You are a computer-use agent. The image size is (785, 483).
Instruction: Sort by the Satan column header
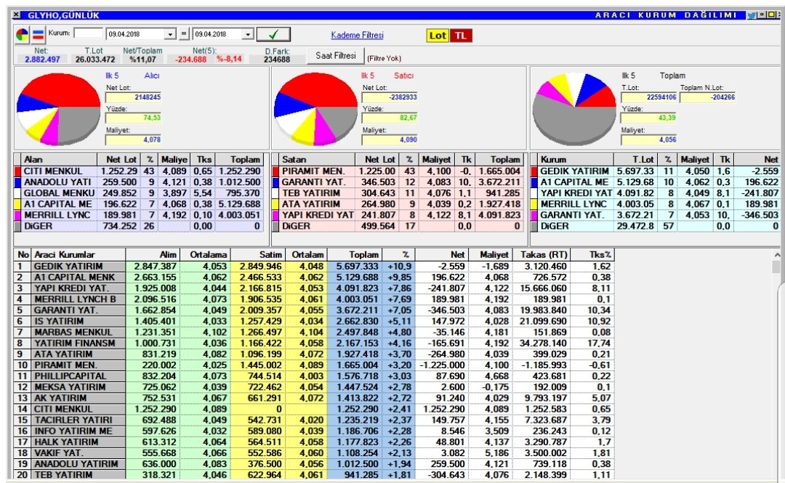tap(317, 160)
